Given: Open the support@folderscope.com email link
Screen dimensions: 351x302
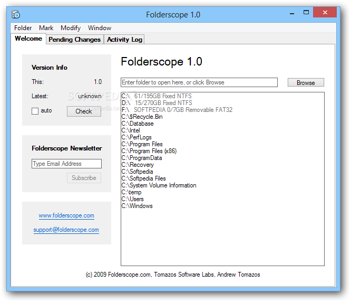Looking at the screenshot, I should point(66,230).
